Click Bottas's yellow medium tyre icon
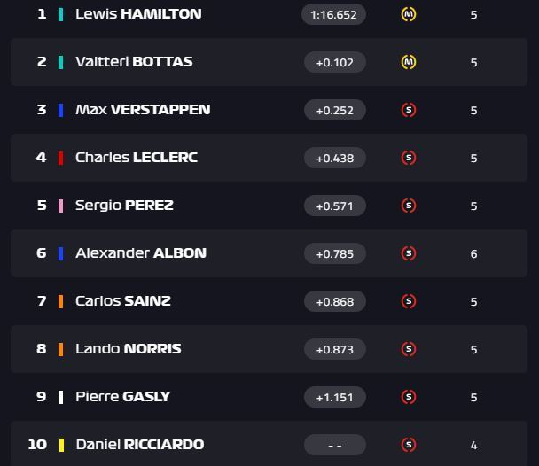This screenshot has height=466, width=539. click(409, 62)
